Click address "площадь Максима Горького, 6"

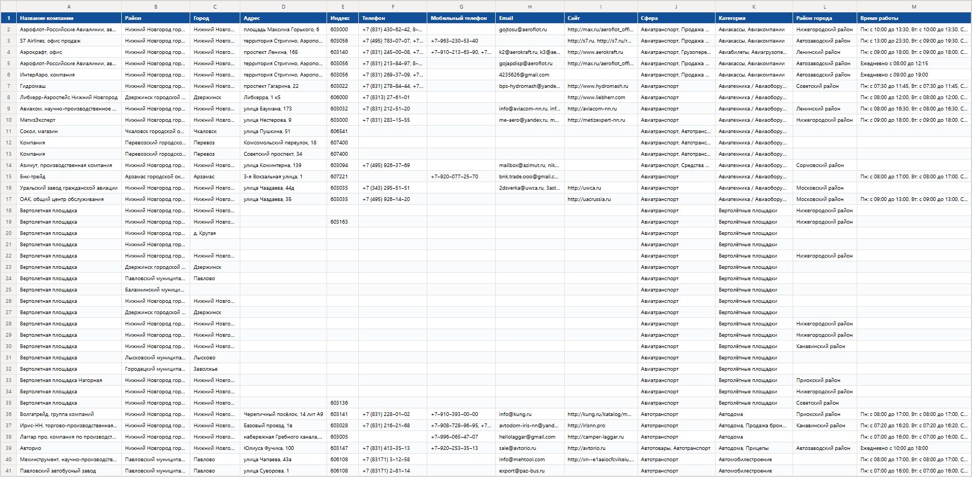coord(283,30)
